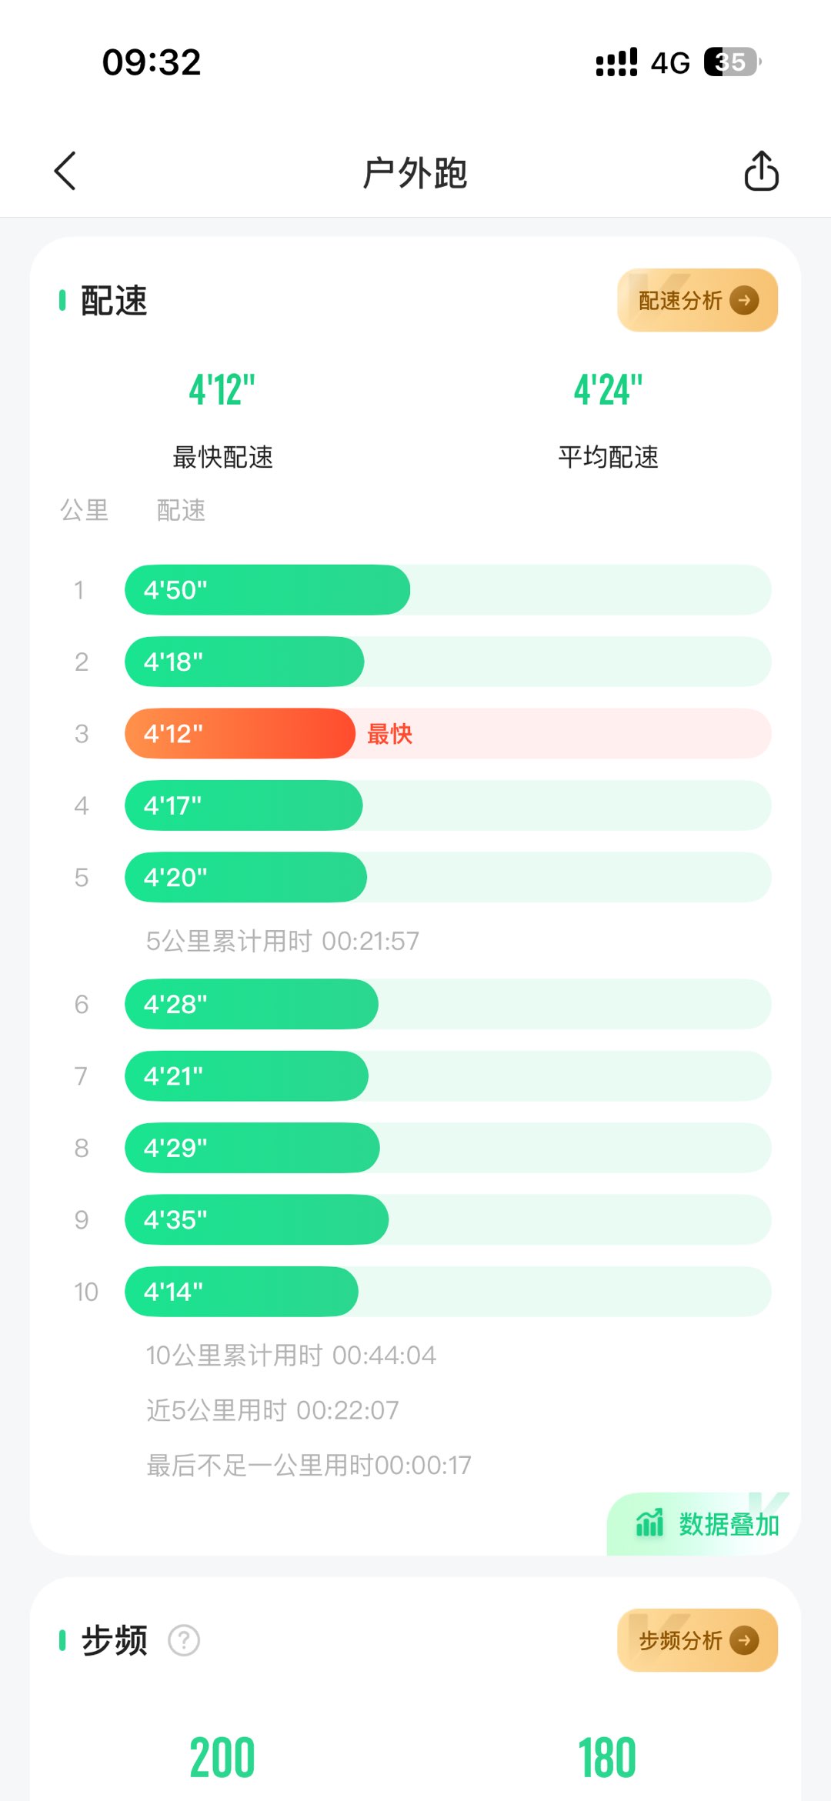Image resolution: width=831 pixels, height=1801 pixels.
Task: Open the 数据叠加 data overlay label
Action: click(729, 1525)
